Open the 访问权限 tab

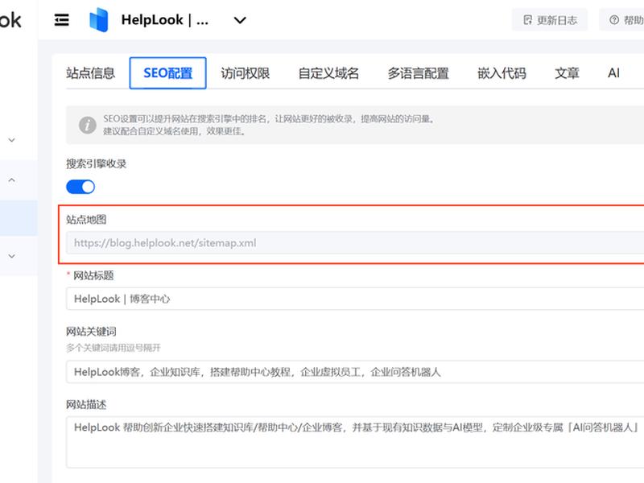pyautogui.click(x=246, y=73)
